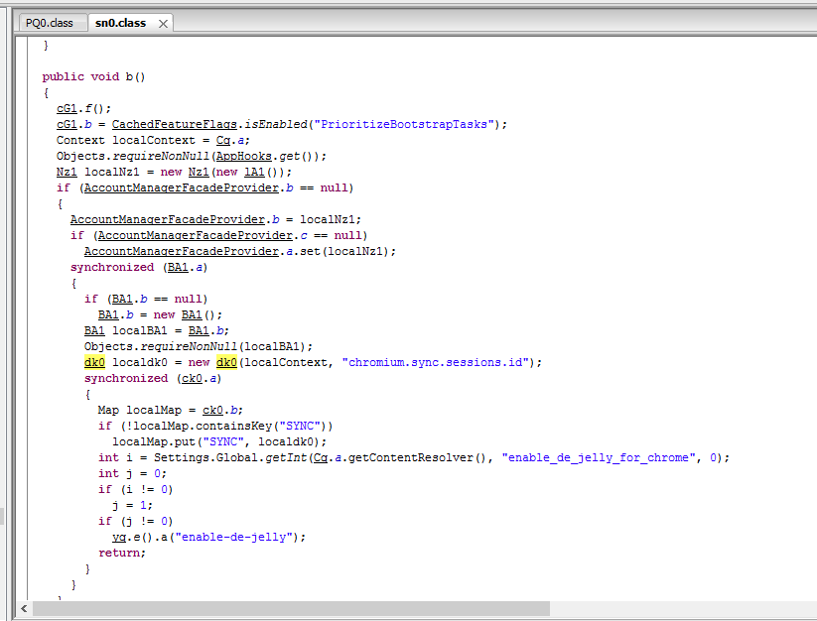The width and height of the screenshot is (817, 621).
Task: Click the Settings.Global.getInt call
Action: point(414,458)
